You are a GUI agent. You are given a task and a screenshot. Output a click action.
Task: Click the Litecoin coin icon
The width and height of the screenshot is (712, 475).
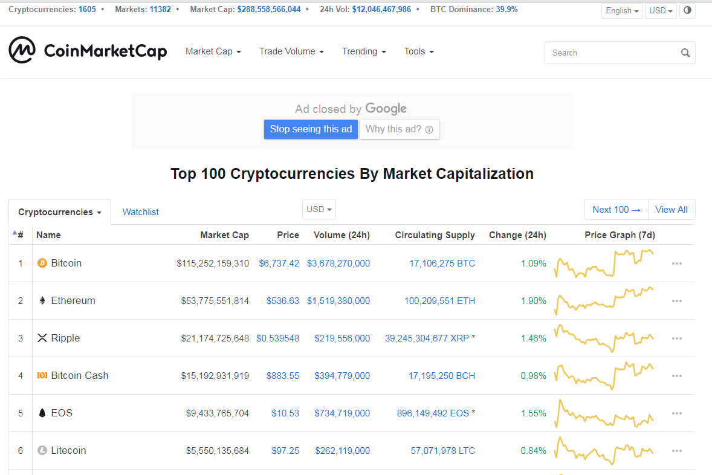[x=42, y=451]
